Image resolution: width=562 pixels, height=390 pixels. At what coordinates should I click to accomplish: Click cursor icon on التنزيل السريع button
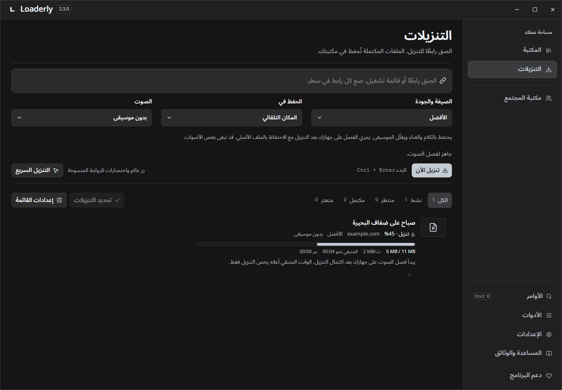tap(56, 170)
